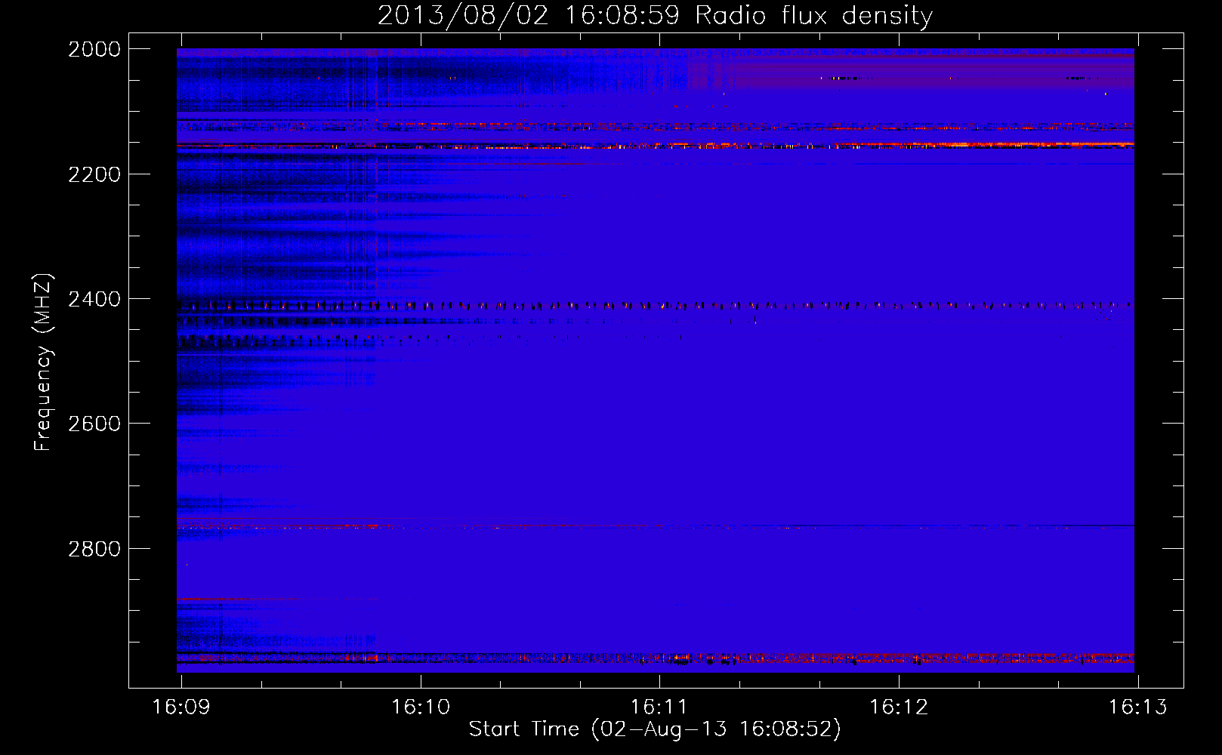Click the 2200 frequency tick label
This screenshot has height=755, width=1222.
pos(94,174)
